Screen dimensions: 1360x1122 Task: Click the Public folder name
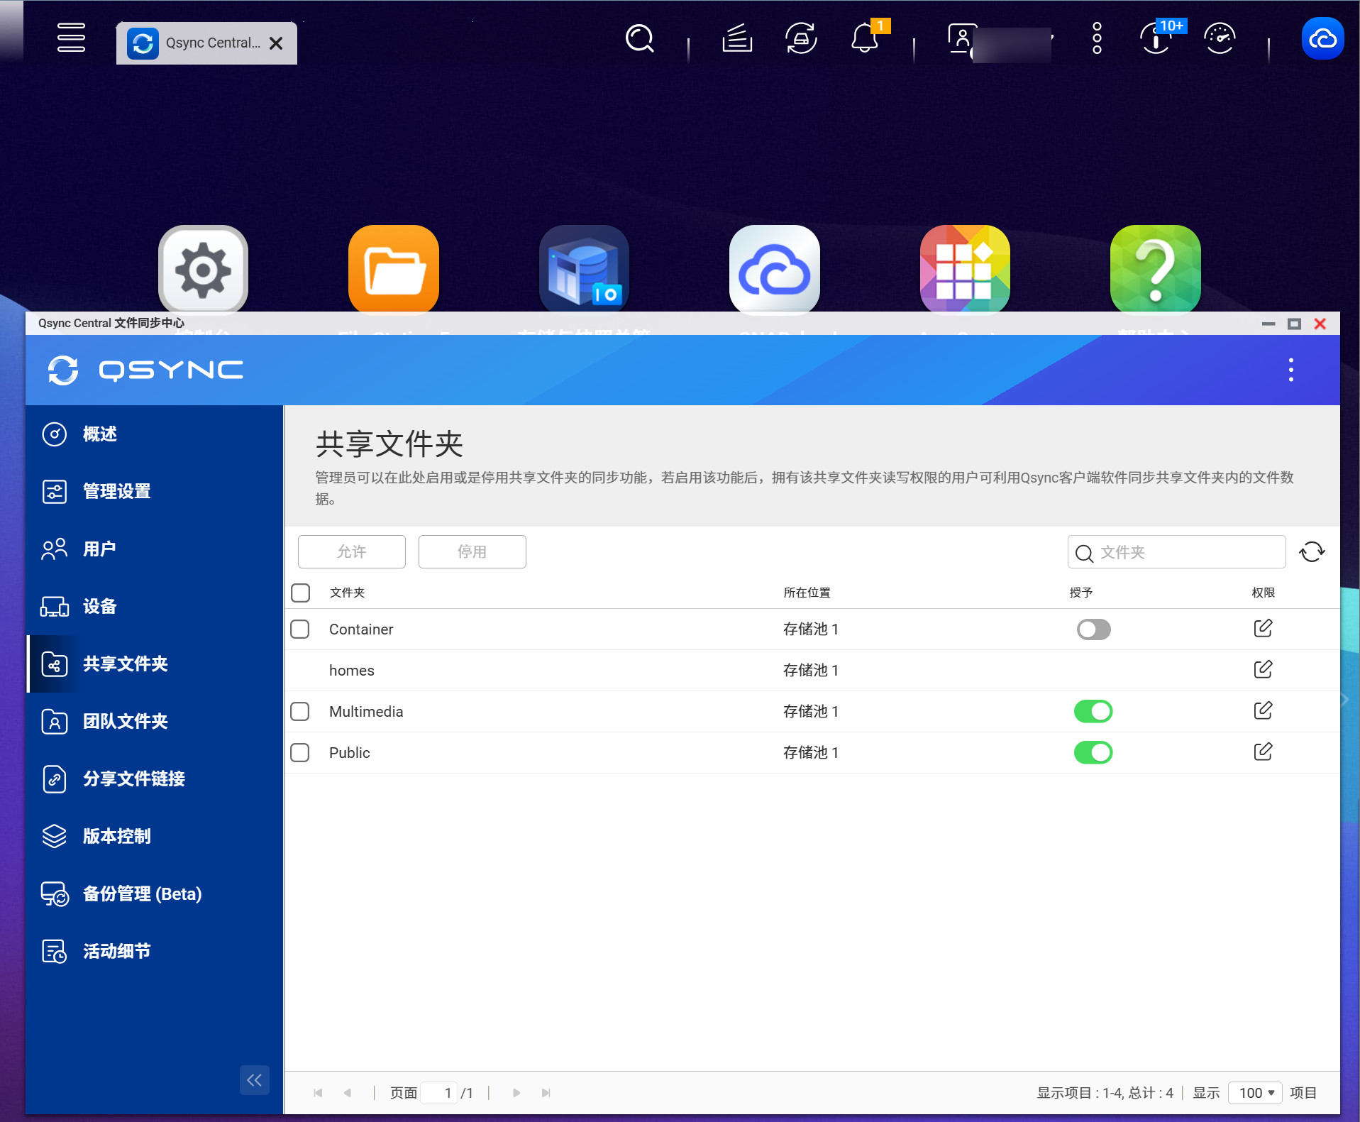click(x=350, y=753)
